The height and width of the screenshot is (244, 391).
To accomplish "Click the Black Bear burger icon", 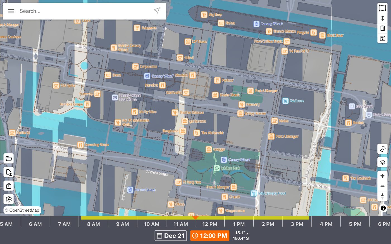I will [x=322, y=35].
